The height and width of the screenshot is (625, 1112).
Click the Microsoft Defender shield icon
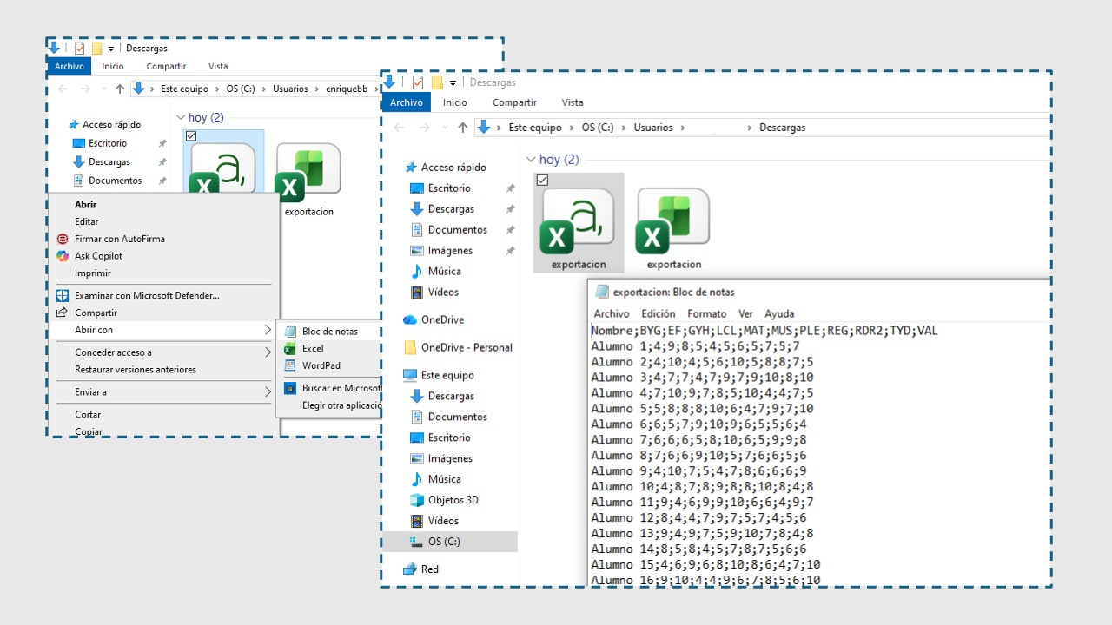(62, 295)
